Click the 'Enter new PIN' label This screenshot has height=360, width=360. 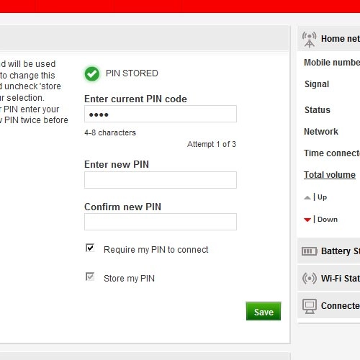click(117, 164)
